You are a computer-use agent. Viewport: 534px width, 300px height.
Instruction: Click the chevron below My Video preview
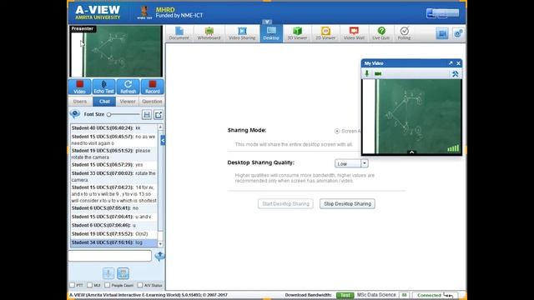[x=411, y=152]
